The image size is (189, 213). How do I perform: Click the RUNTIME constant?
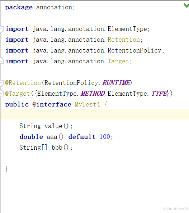pyautogui.click(x=116, y=83)
